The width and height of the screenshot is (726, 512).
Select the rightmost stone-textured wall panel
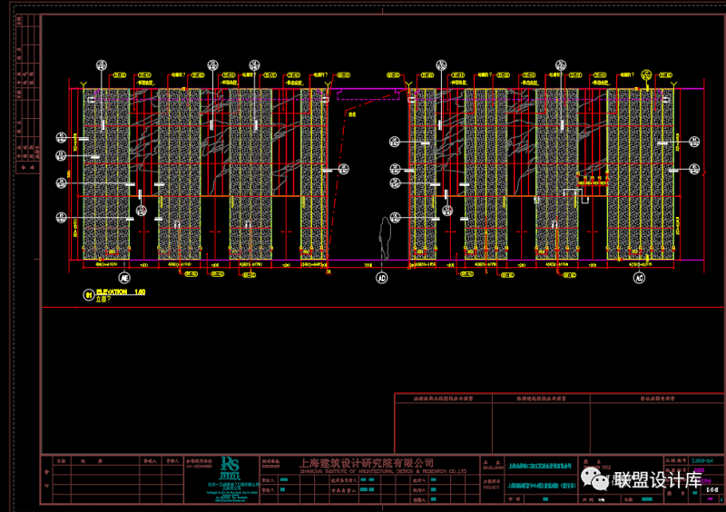point(641,172)
